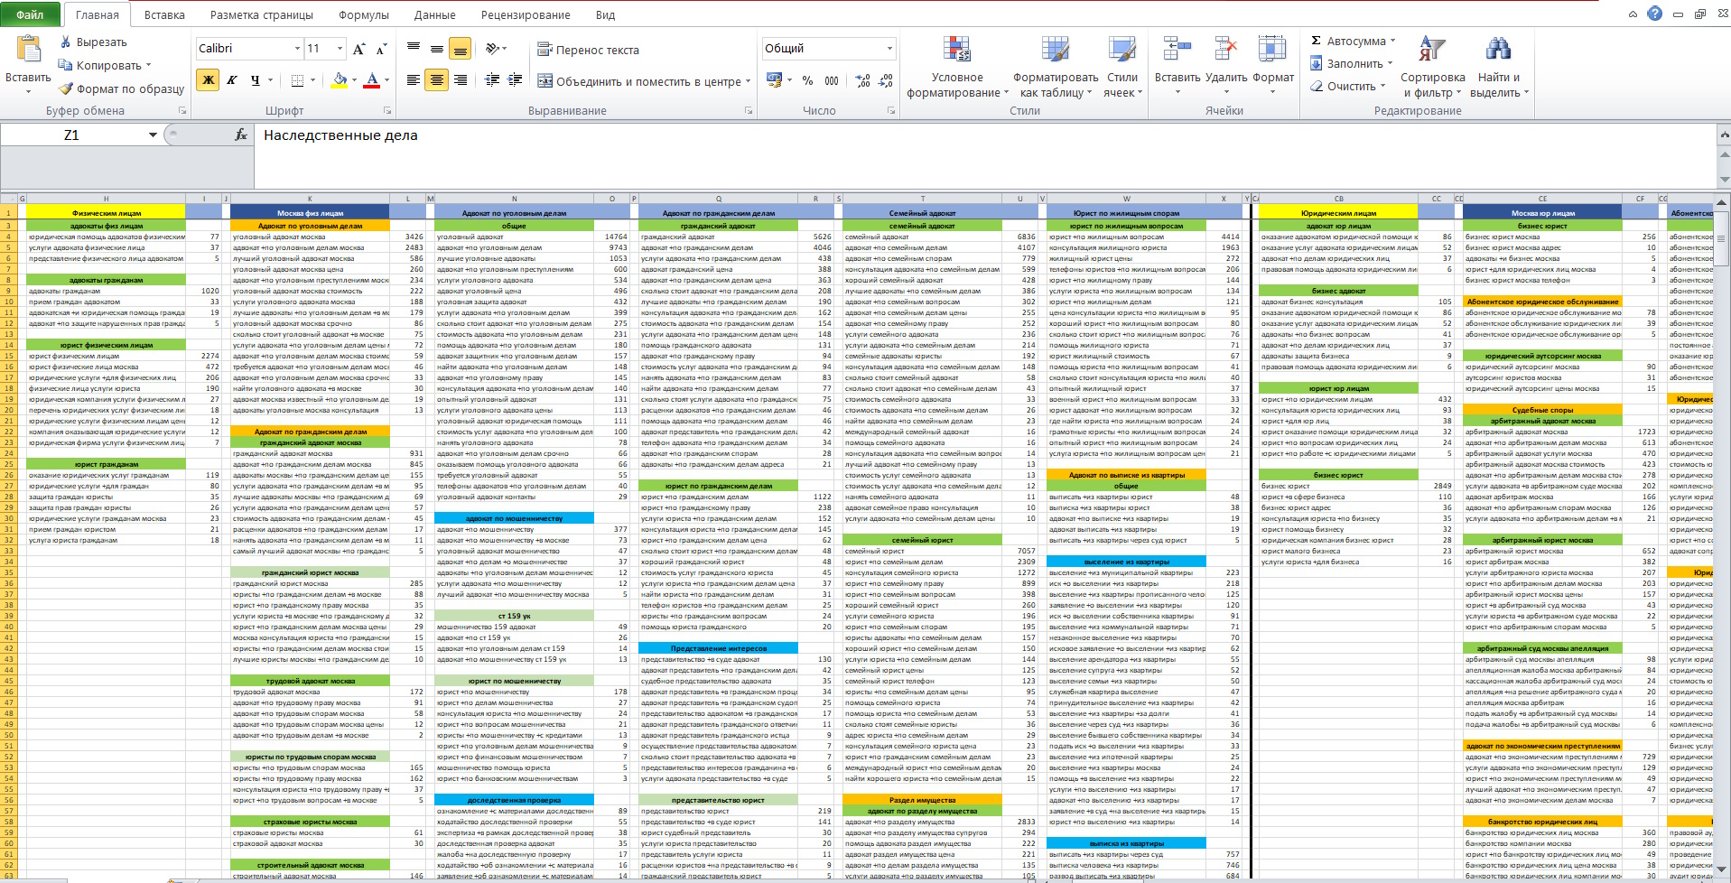
Task: Toggle center horizontal alignment
Action: pos(436,80)
